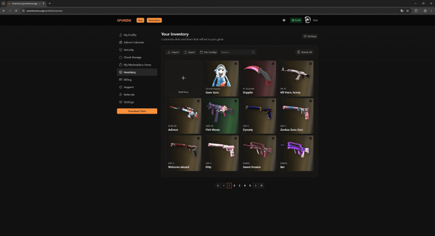This screenshot has height=236, width=435.
Task: Tick the checkbox on Welcome aboard card
Action: (198, 138)
